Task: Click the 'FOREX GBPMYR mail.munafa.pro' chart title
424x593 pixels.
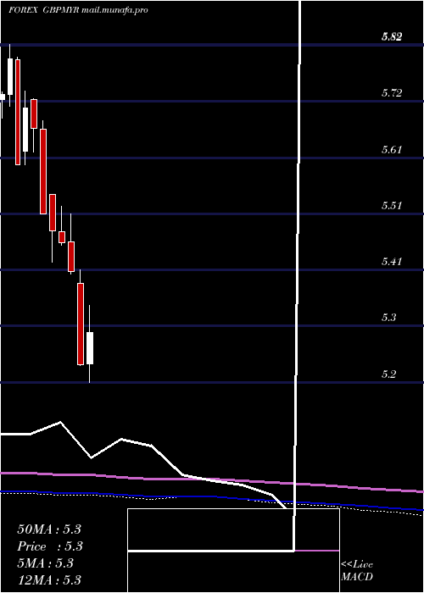Action: [x=78, y=10]
